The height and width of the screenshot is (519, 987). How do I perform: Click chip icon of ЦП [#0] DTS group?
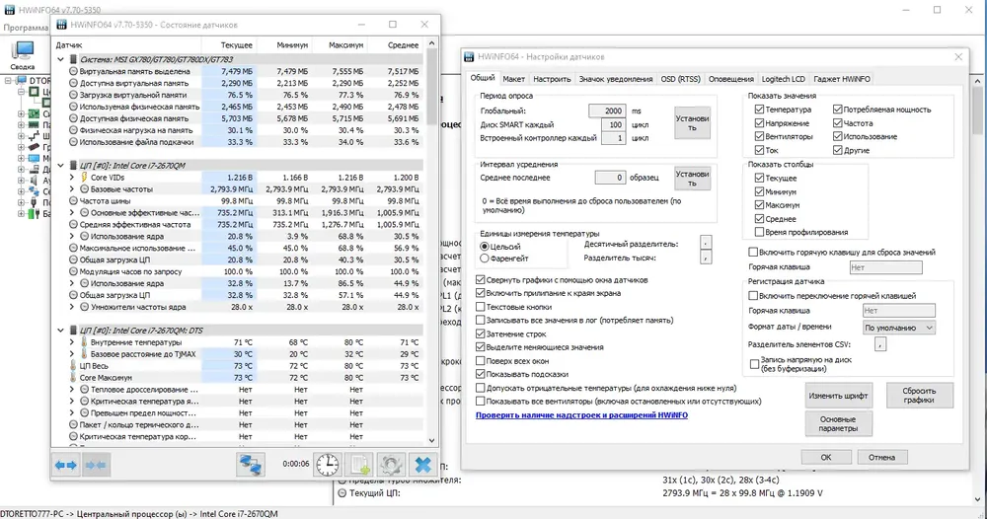coord(73,331)
